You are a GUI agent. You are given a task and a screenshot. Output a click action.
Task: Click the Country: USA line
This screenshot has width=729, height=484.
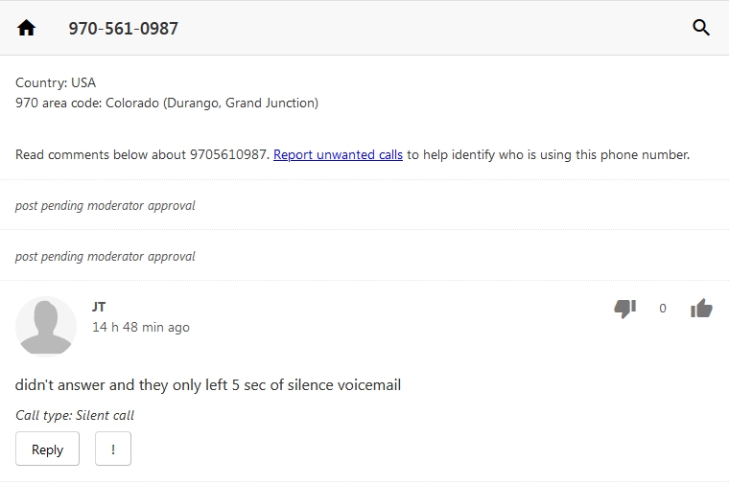pos(56,82)
